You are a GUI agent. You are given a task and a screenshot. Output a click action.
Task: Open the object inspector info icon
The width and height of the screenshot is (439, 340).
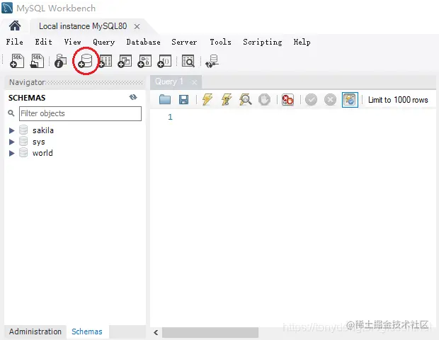click(x=60, y=61)
